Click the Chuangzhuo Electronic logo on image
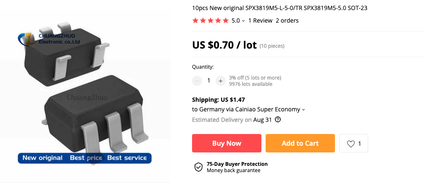The width and height of the screenshot is (427, 183). [49, 39]
